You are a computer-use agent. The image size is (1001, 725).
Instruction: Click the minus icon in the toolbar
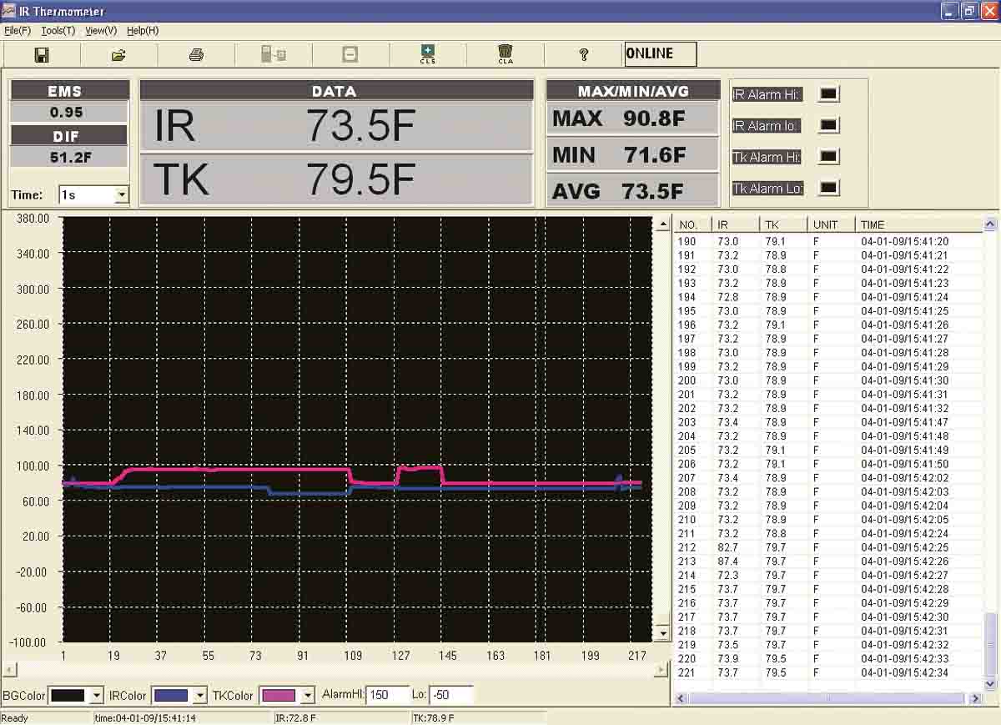click(x=350, y=55)
